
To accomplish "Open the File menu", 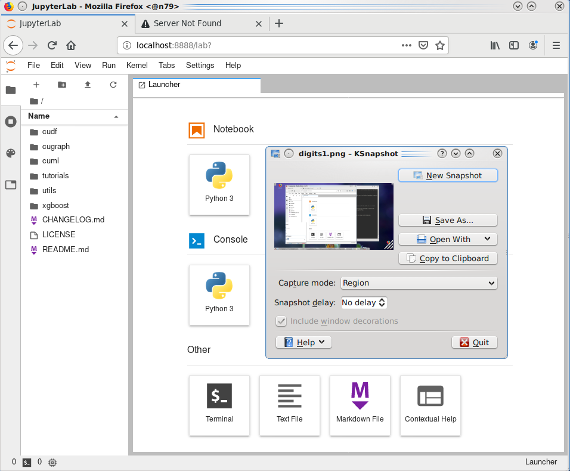I will [33, 66].
